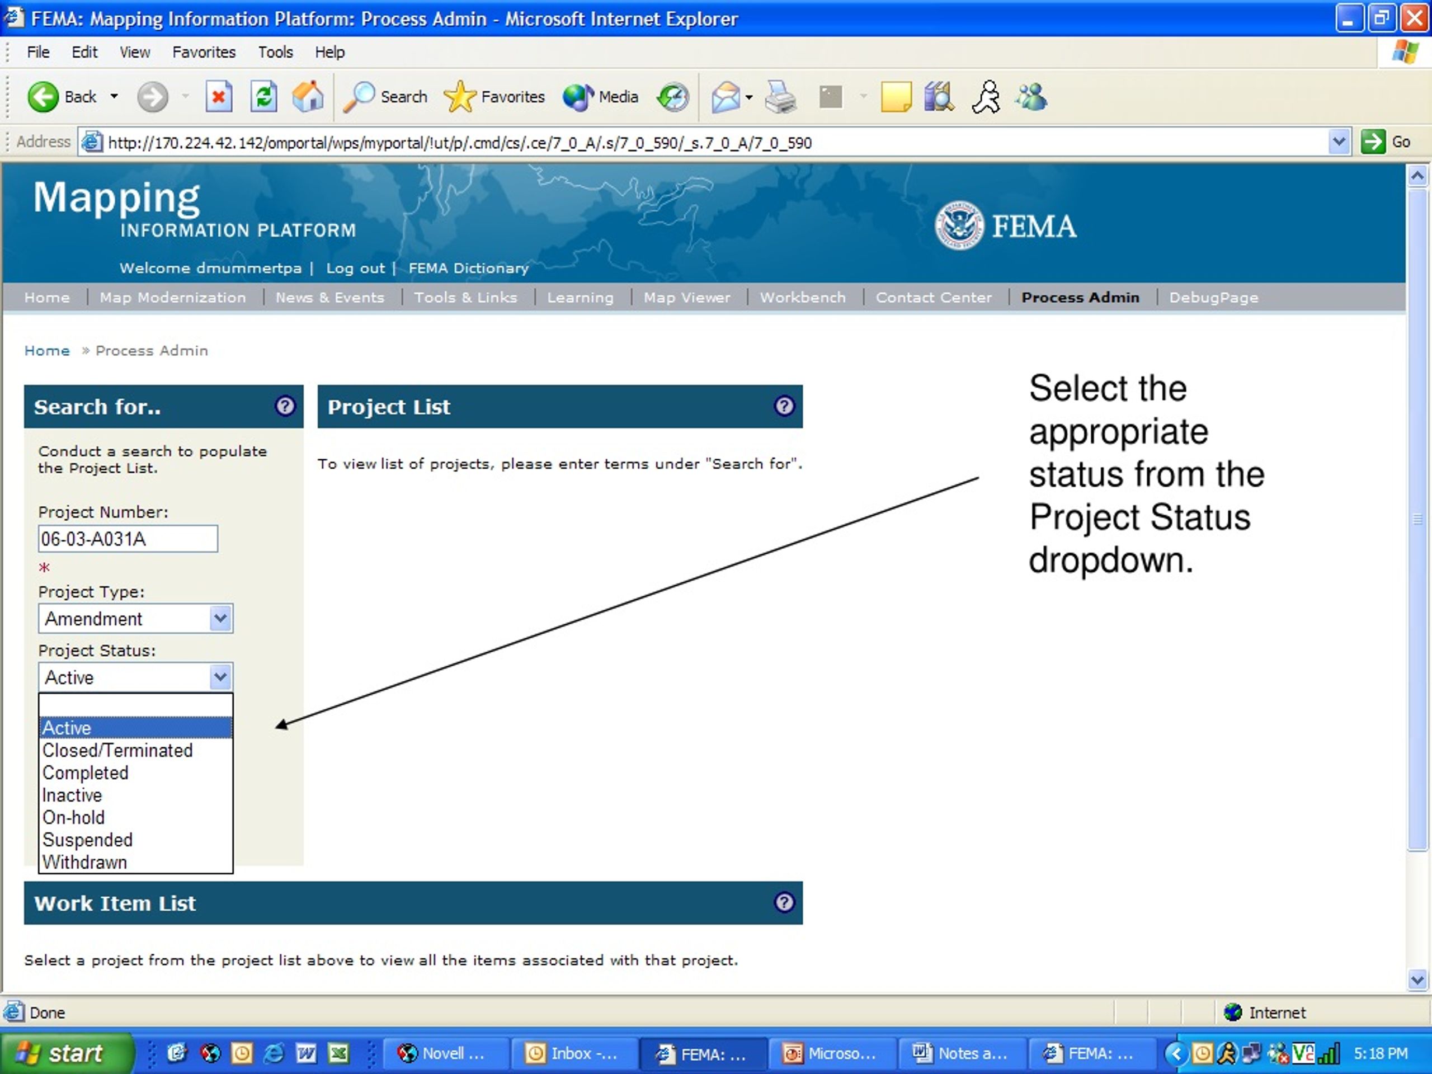The width and height of the screenshot is (1432, 1074).
Task: Select Closed/Terminated in status list
Action: pyautogui.click(x=135, y=750)
